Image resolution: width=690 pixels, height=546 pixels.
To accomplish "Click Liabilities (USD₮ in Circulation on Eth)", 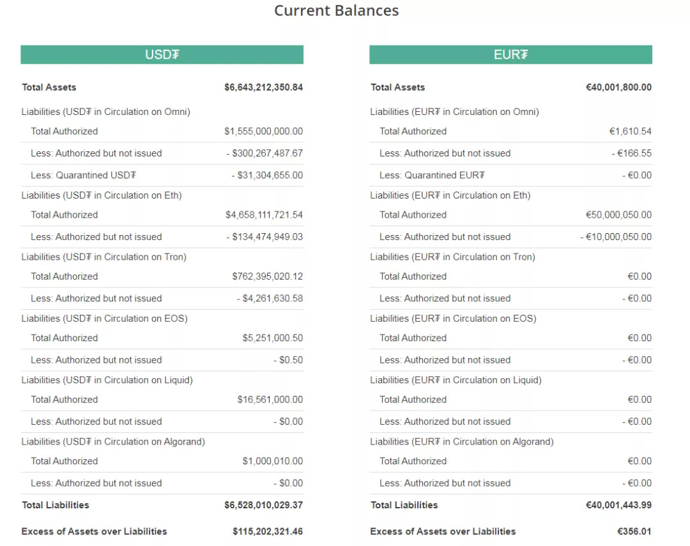I will (x=102, y=195).
